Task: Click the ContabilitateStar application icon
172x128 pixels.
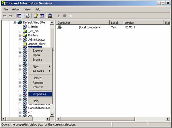Action: click(x=25, y=108)
